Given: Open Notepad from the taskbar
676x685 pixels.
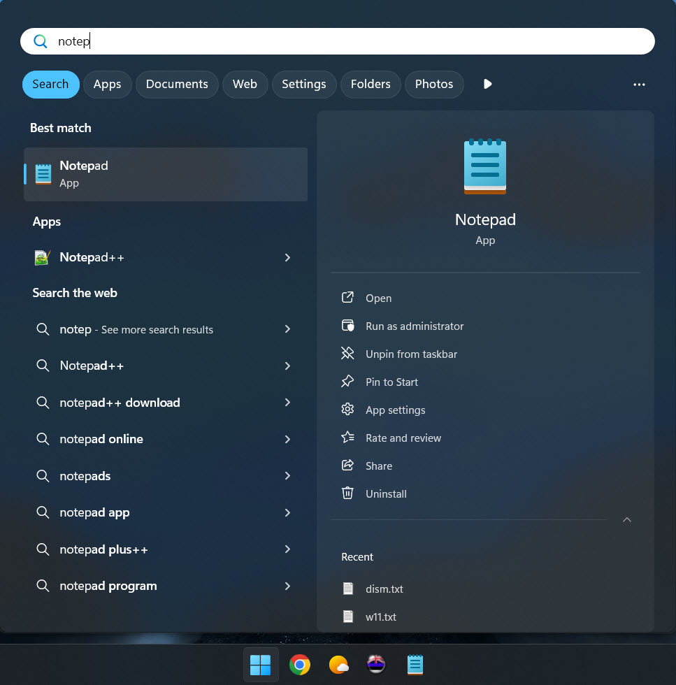Looking at the screenshot, I should click(415, 665).
